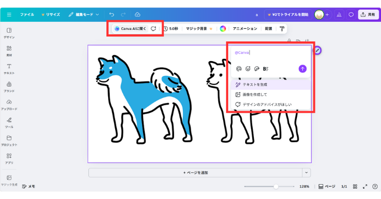The height and width of the screenshot is (199, 381).
Task: Send the prompt with purple arrow button
Action: coord(302,69)
